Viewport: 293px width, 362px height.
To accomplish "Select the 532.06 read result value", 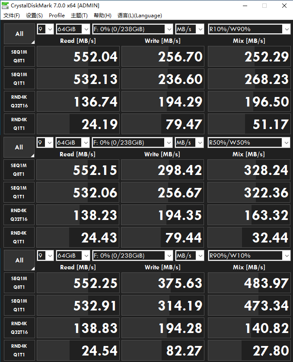I will click(78, 192).
